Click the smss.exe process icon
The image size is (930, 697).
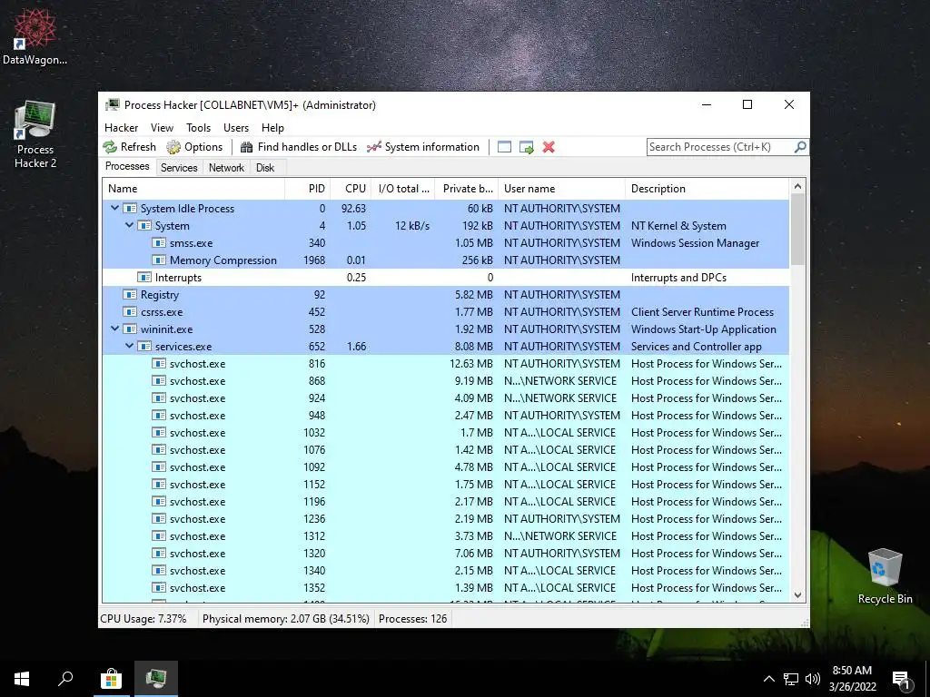[158, 243]
